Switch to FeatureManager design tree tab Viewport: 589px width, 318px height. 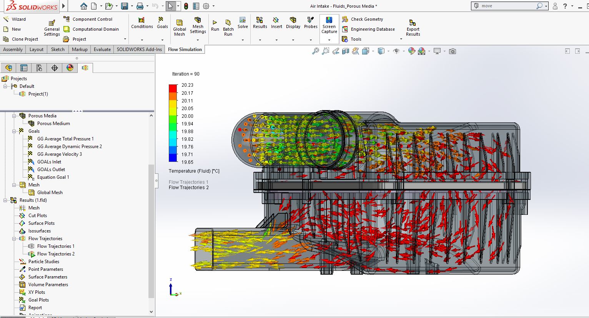(8, 68)
